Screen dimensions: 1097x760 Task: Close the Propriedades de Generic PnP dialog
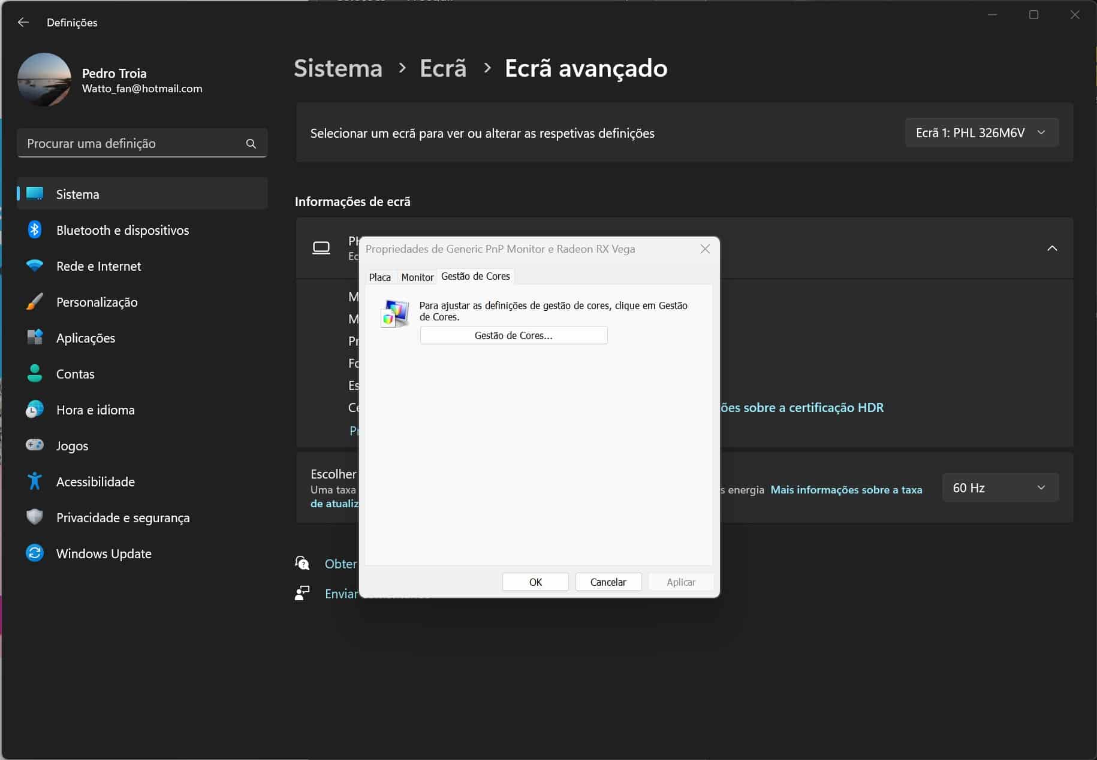pyautogui.click(x=705, y=249)
